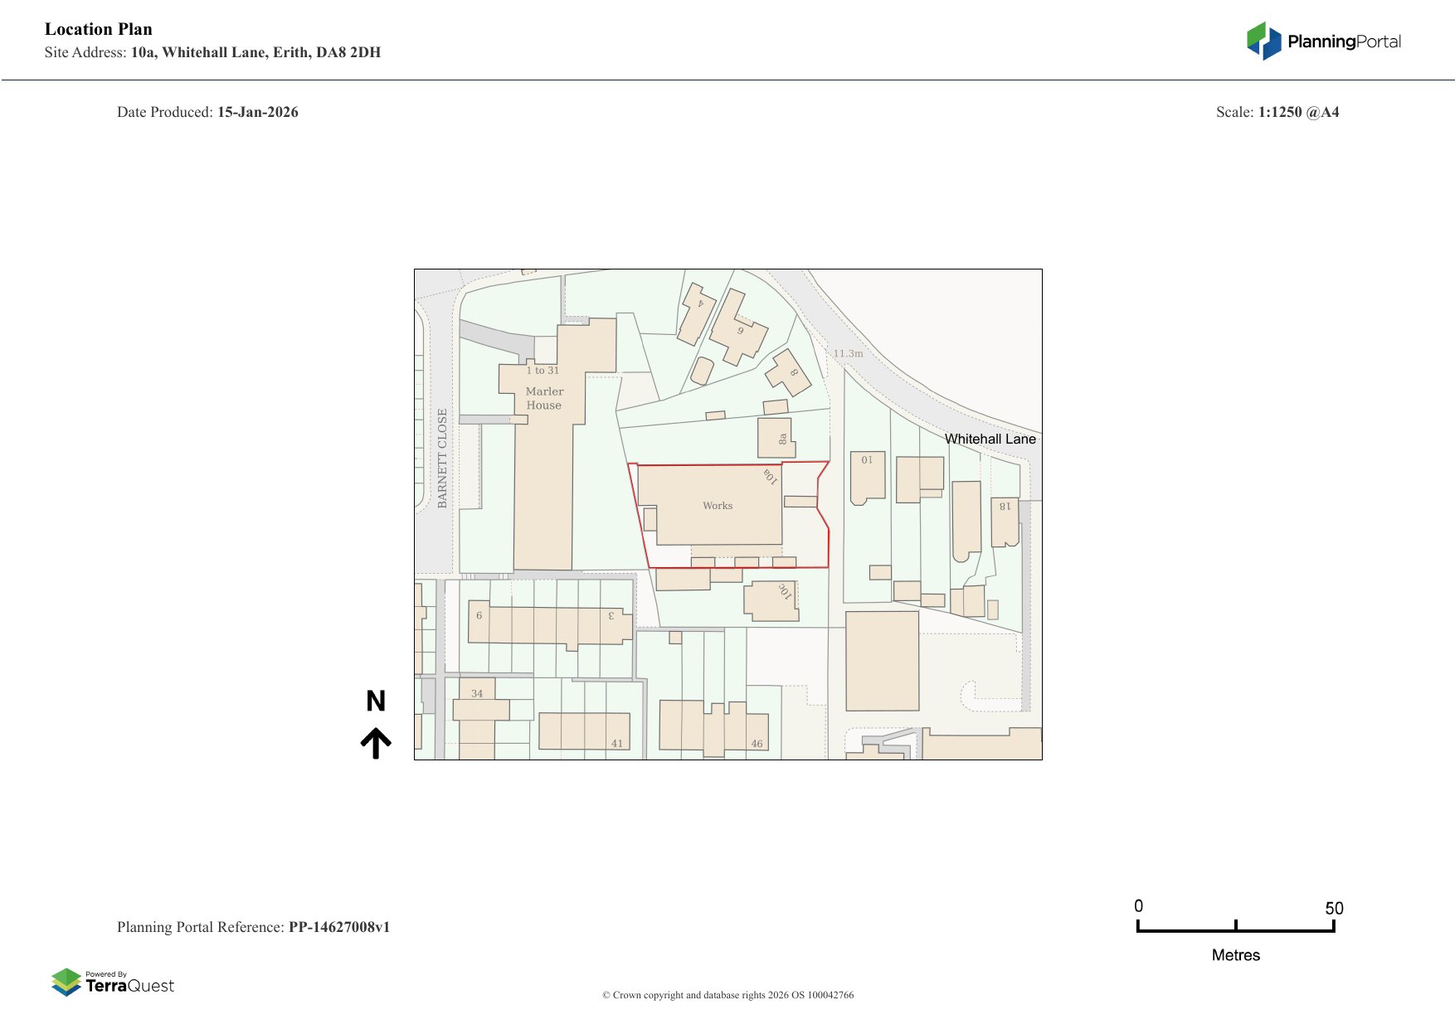Click the 'Works' building on the map
This screenshot has height=1029, width=1455.
pyautogui.click(x=718, y=506)
